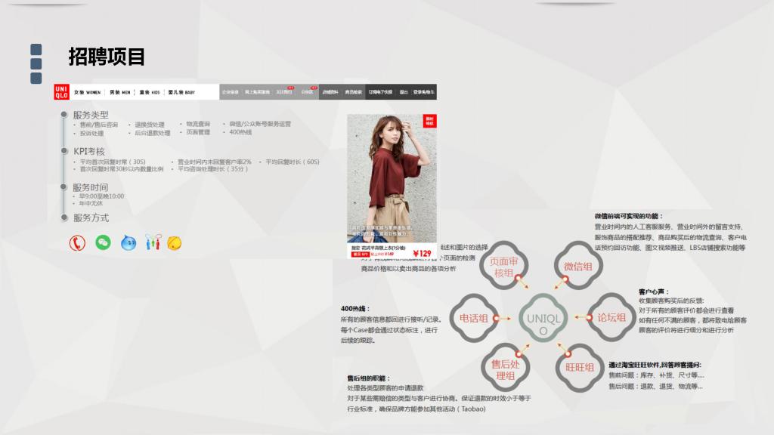Click the 电话组 bubble
The width and height of the screenshot is (774, 435).
474,318
